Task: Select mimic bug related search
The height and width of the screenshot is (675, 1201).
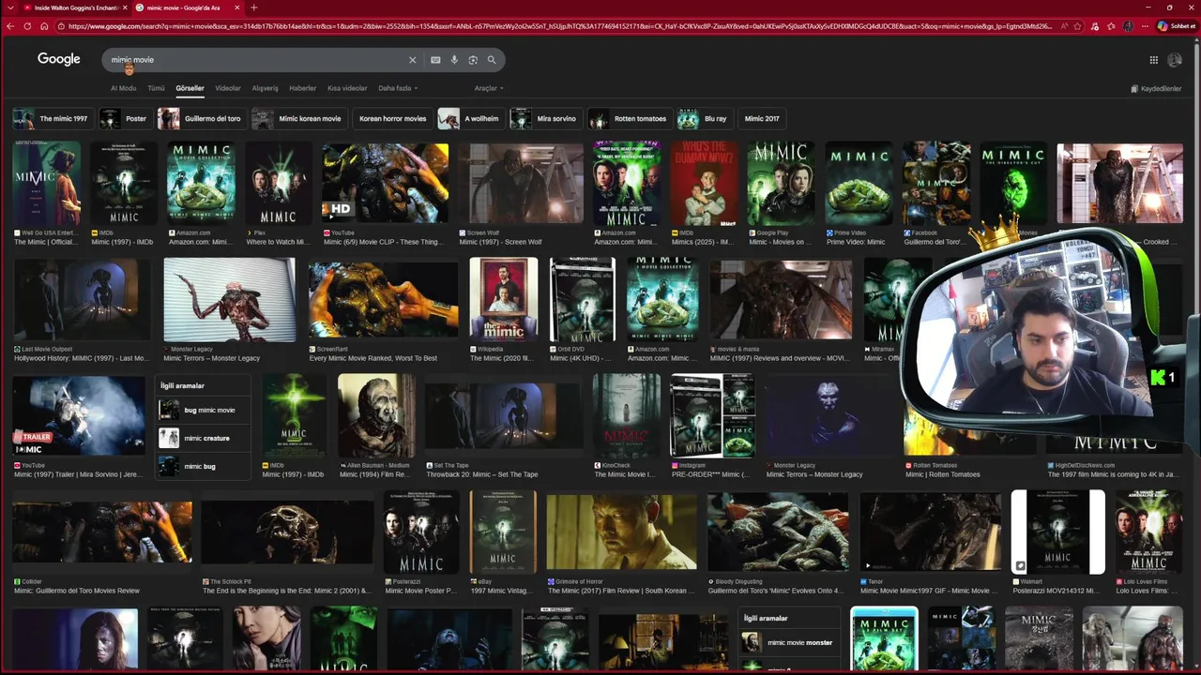Action: [202, 466]
